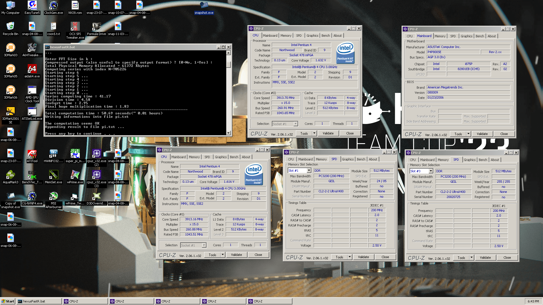Image resolution: width=543 pixels, height=305 pixels.
Task: Click Tools button in lower-left CPU-Z window
Action: tap(212, 255)
